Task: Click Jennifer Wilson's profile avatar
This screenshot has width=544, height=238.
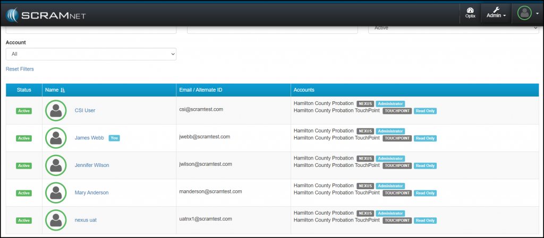Action: coord(56,165)
